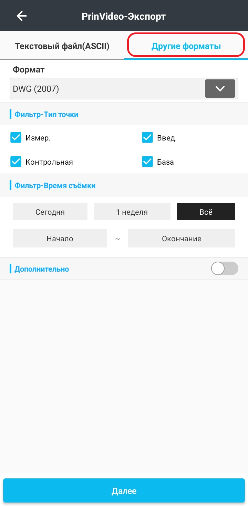Click the Дополнительно section label
The image size is (248, 506).
pos(42,269)
